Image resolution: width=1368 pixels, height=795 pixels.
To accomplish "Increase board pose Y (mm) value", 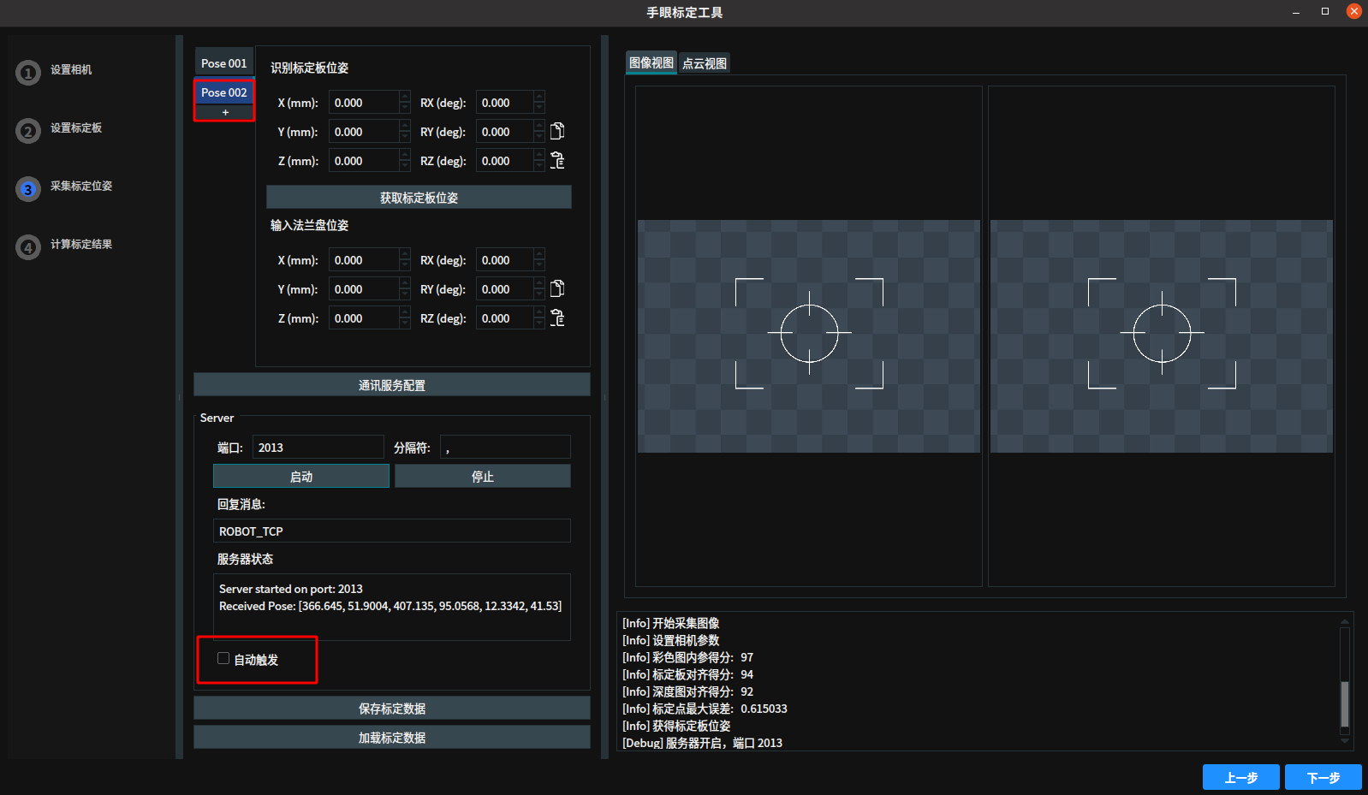I will click(405, 126).
